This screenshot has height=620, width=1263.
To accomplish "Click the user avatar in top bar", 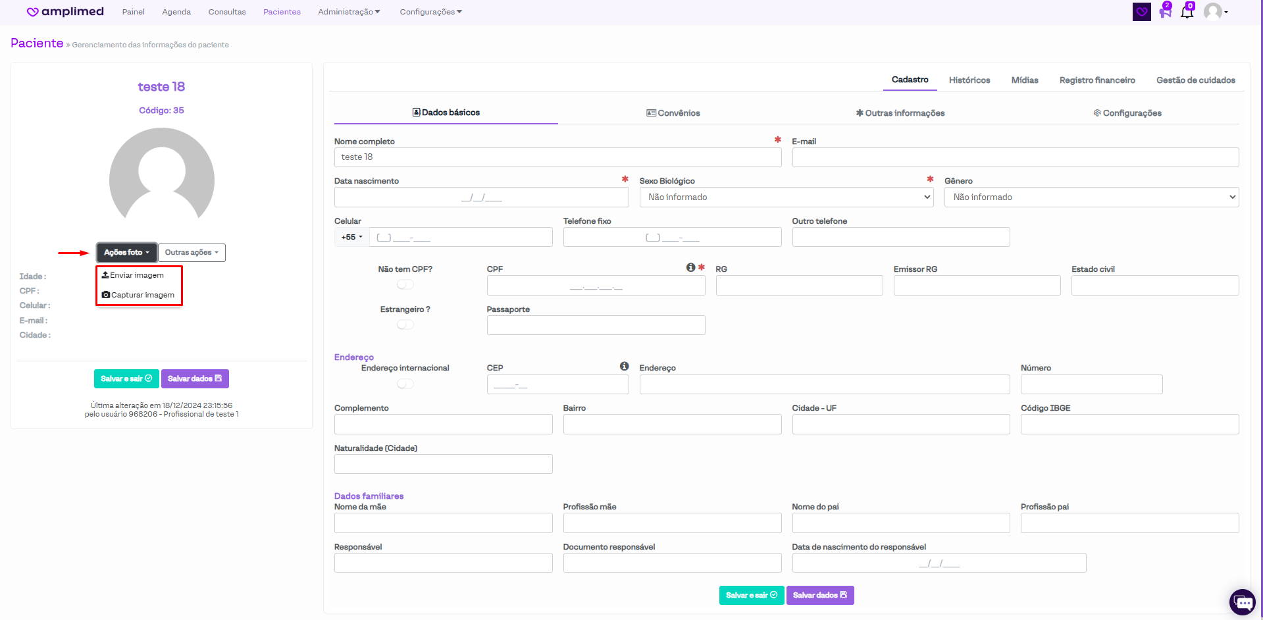I will (1213, 12).
